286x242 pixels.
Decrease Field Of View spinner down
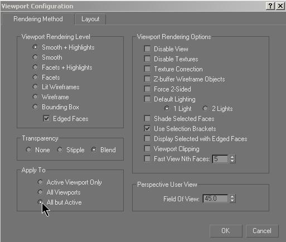(232, 201)
